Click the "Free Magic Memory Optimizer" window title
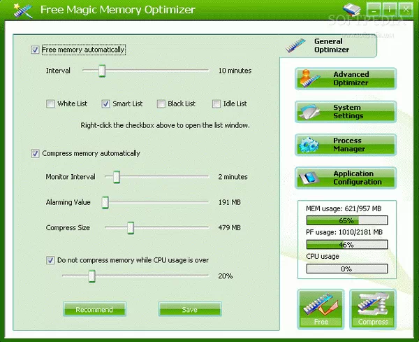The image size is (419, 342). [x=118, y=10]
